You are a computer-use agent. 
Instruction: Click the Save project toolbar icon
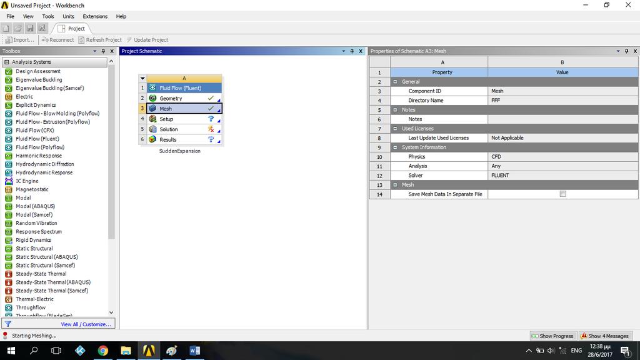click(30, 28)
